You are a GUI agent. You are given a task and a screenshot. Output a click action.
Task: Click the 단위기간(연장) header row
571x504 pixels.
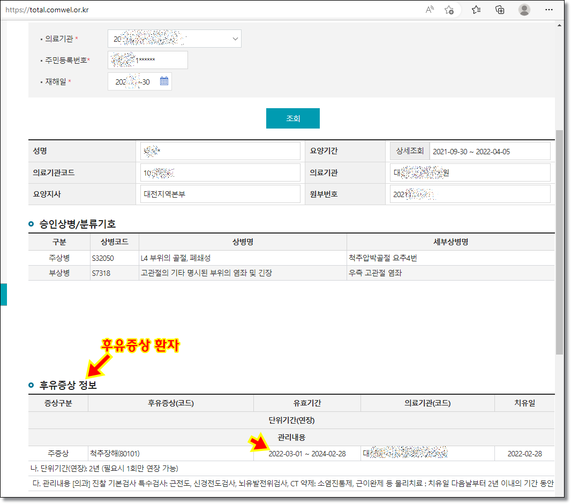click(291, 420)
